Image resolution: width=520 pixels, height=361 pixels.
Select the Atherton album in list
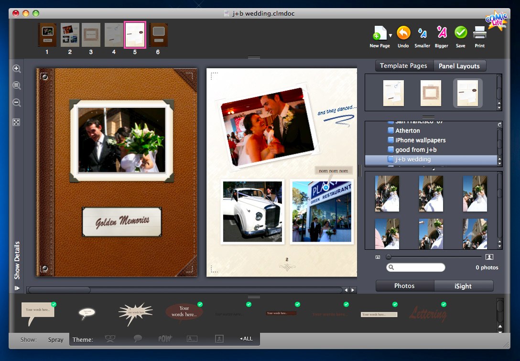[407, 130]
